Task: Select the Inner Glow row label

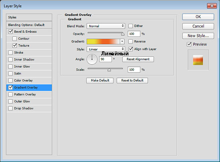Action: [x=22, y=67]
